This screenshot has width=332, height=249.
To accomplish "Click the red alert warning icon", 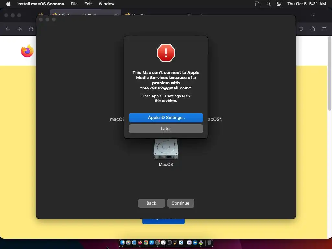I will [x=166, y=53].
